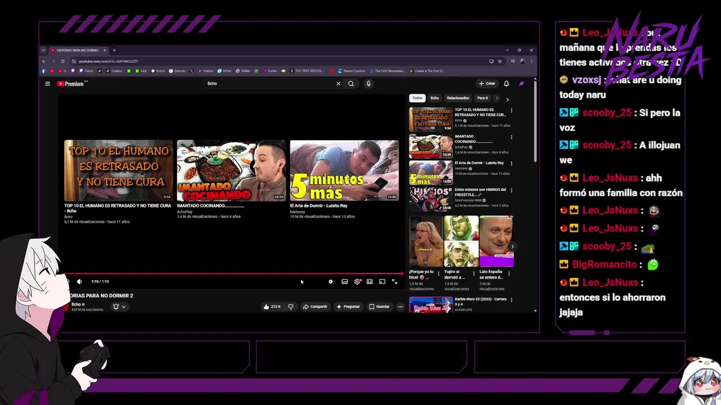The width and height of the screenshot is (721, 405).
Task: Open the Chrome tab search dropdown
Action: click(x=43, y=50)
